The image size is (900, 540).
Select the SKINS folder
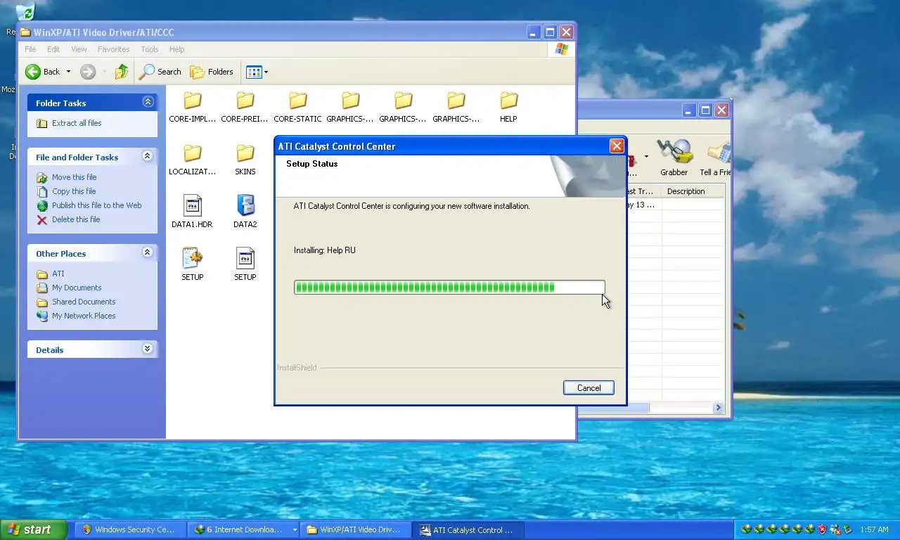coord(245,160)
